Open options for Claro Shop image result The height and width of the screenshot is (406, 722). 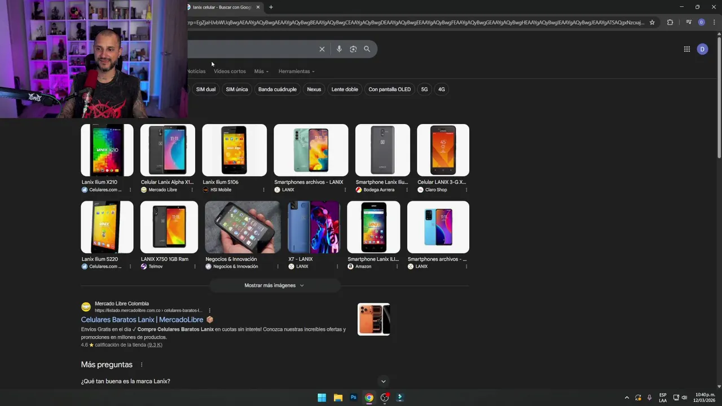(466, 190)
